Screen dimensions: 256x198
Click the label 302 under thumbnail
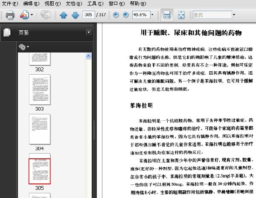(40, 70)
